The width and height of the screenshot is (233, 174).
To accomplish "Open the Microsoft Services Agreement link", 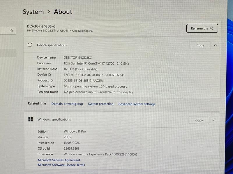I will coord(59,160).
